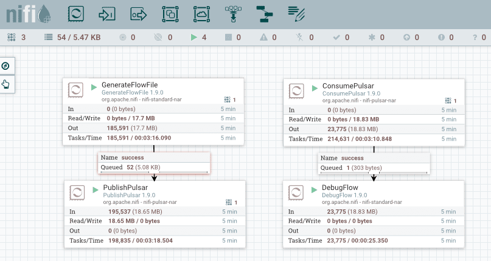Click the up-to-date versioned groups checkmark
Viewport: 491px width, 261px height.
[336, 38]
